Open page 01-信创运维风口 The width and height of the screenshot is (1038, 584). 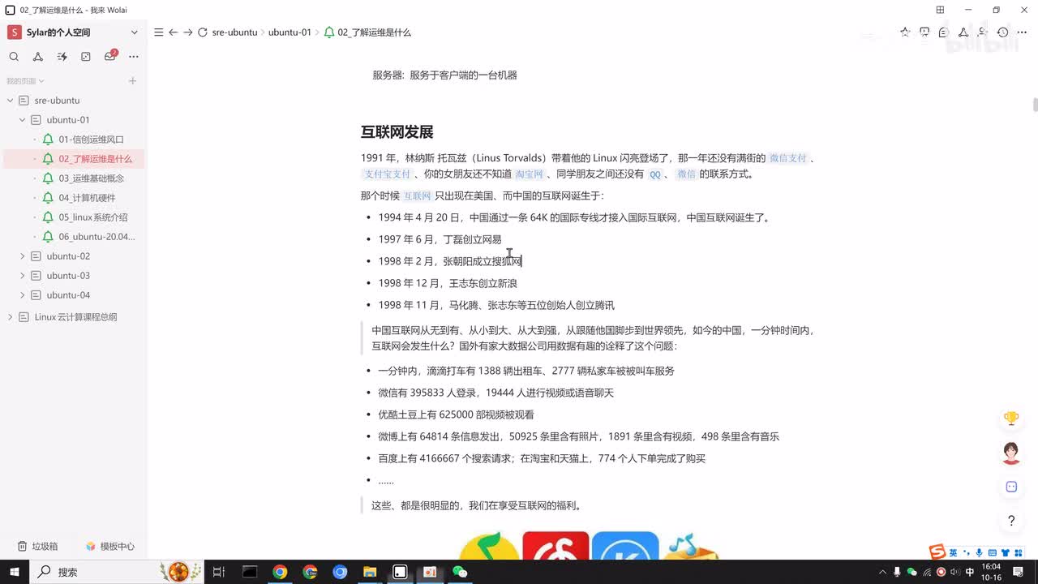91,140
